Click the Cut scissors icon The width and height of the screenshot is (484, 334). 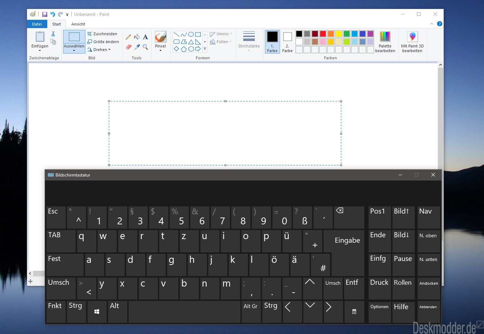(53, 34)
